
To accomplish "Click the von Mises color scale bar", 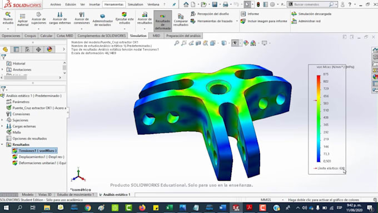I will (319, 118).
